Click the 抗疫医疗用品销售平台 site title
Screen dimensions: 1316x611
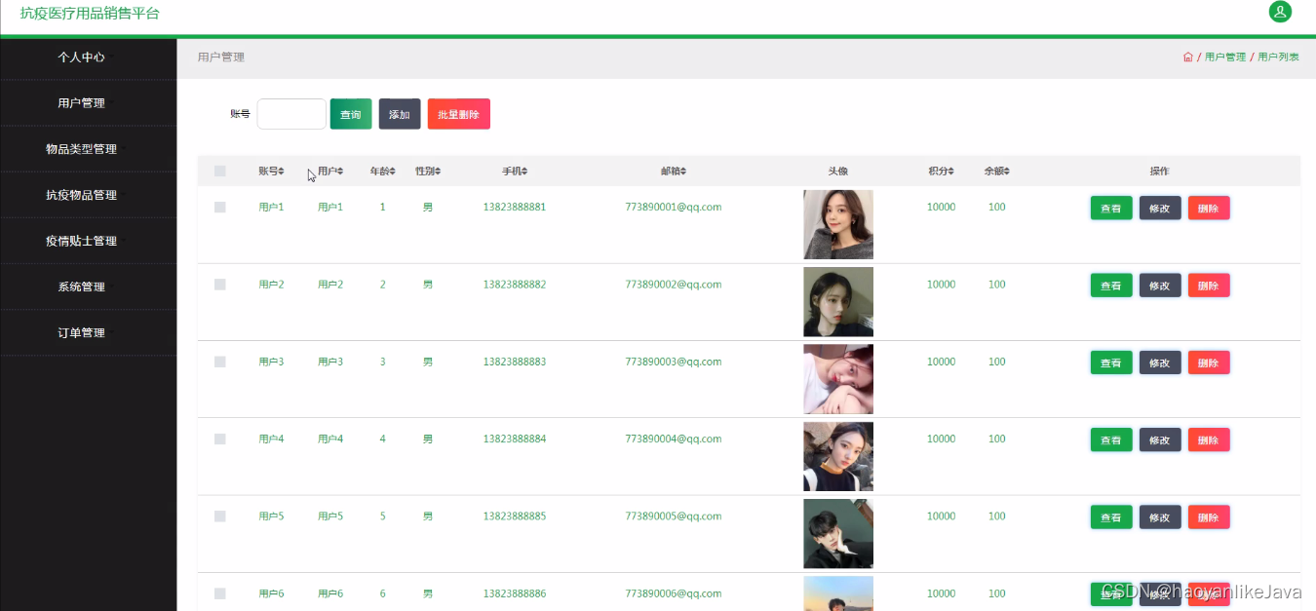coord(90,14)
